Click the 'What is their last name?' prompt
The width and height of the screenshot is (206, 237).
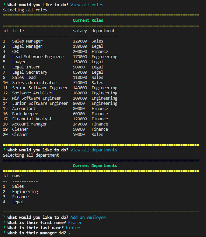36,228
